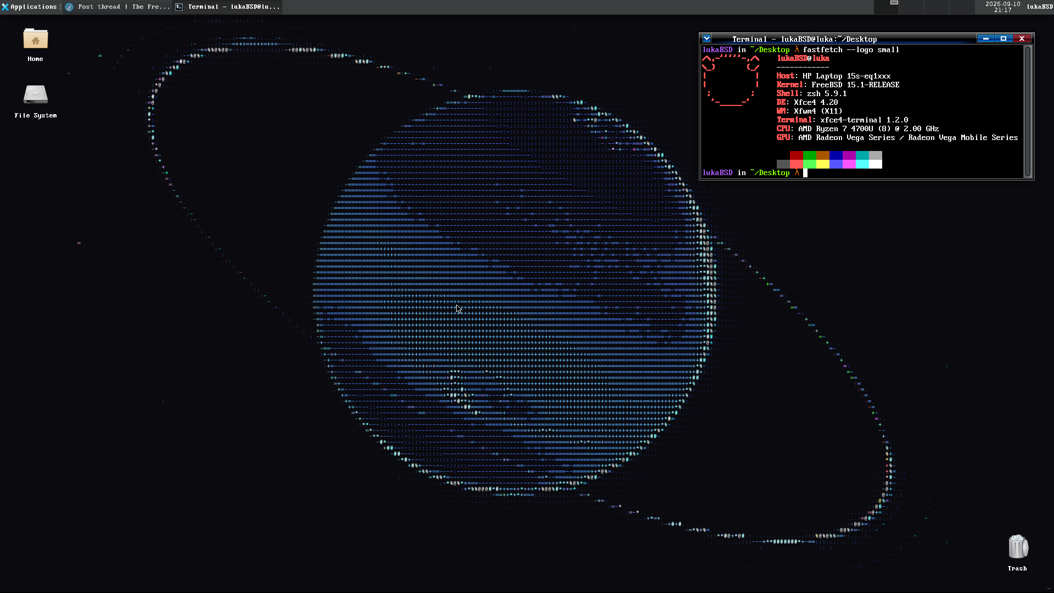1054x593 pixels.
Task: Click the 'GPU: AMD Radeon Vega Series' line
Action: tap(897, 137)
